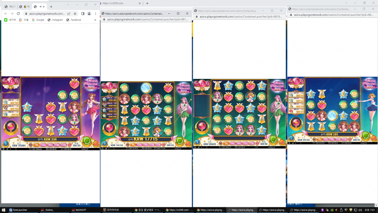Share this page from the address bar icon
The height and width of the screenshot is (213, 378).
[x=68, y=14]
